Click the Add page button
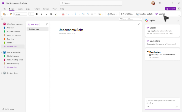 (x=33, y=25)
